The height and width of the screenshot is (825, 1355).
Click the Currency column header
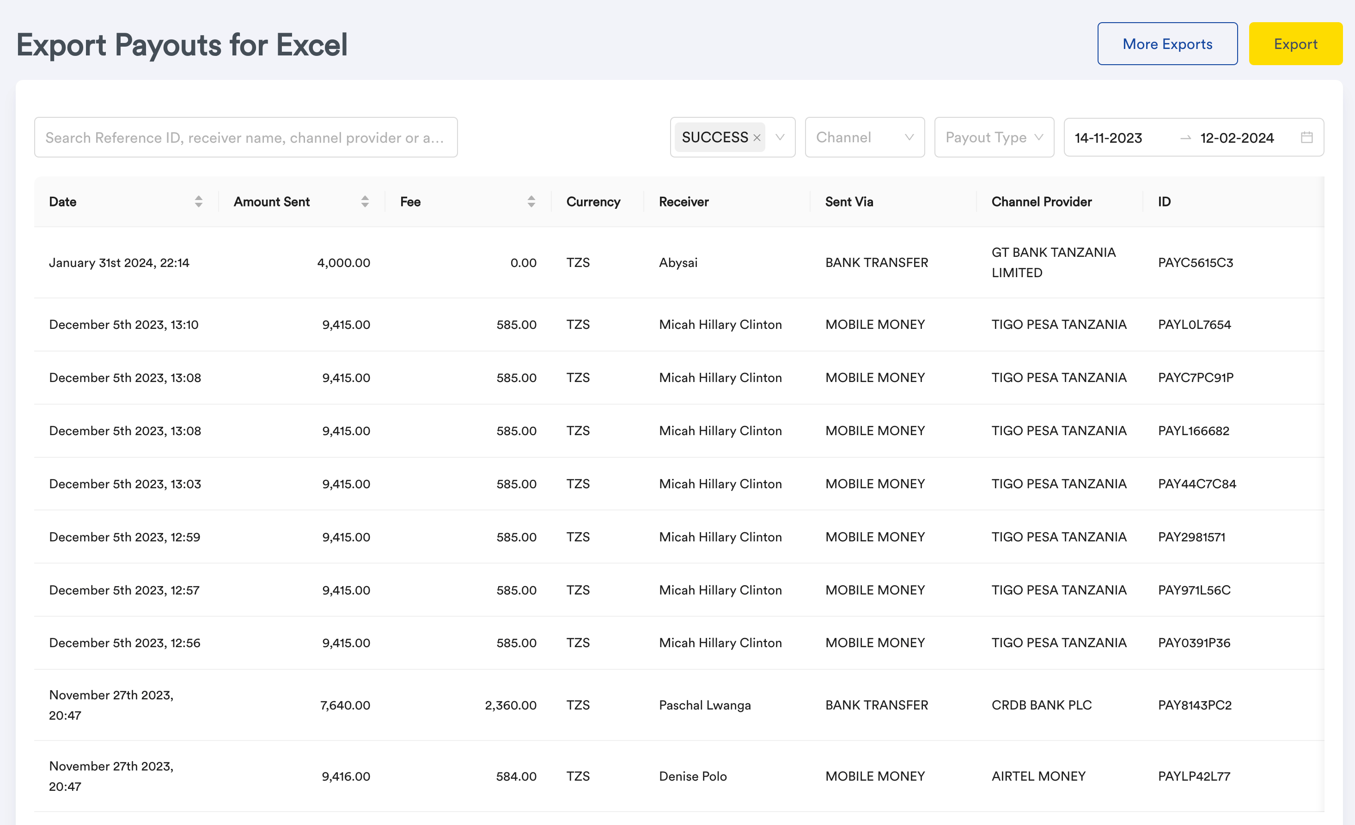593,202
